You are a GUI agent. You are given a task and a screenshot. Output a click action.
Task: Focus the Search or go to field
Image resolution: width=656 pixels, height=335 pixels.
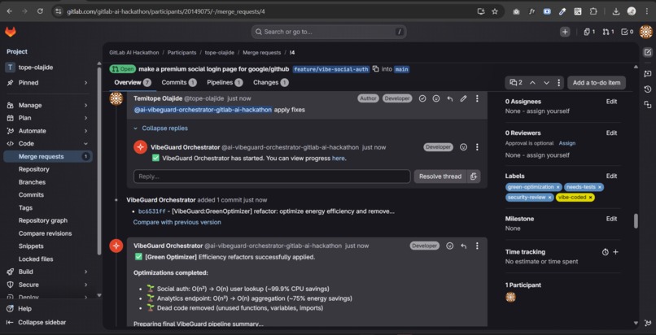329,32
